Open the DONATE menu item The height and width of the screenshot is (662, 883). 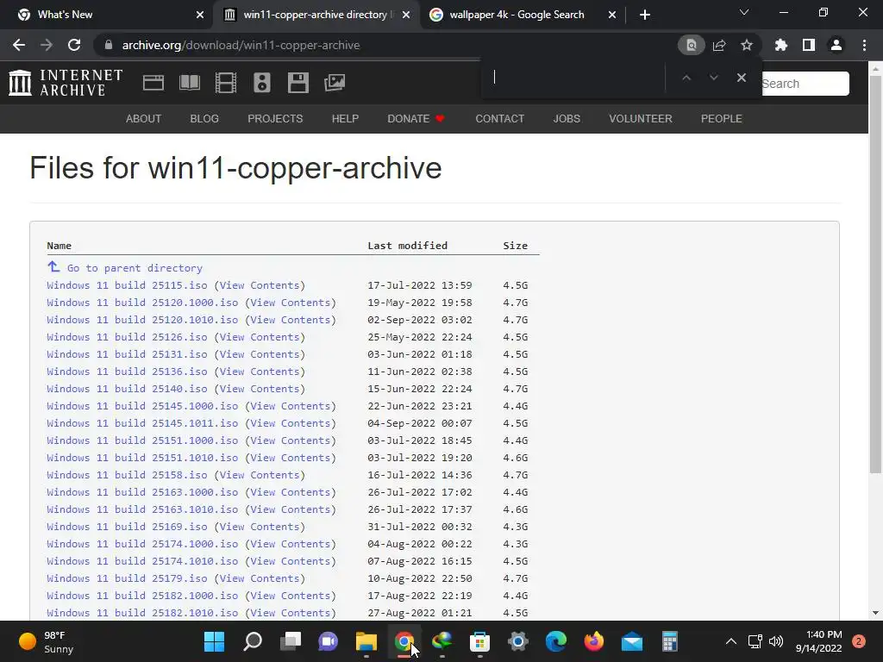coord(416,119)
